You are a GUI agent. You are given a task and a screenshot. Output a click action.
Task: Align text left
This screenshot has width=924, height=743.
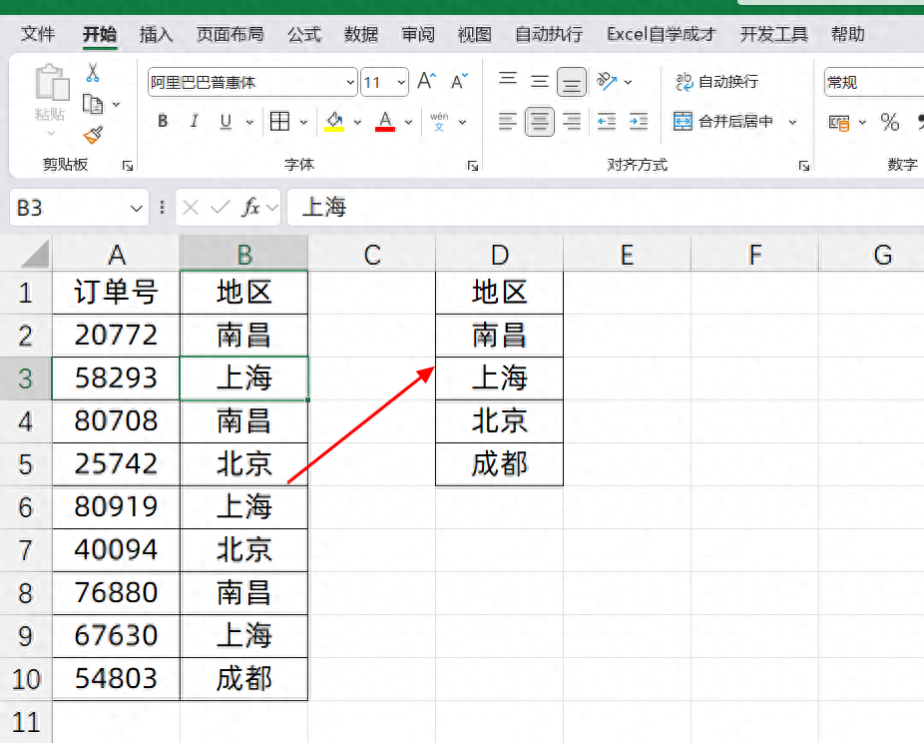point(507,122)
